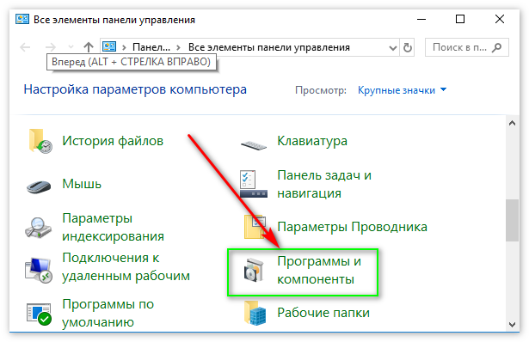Refresh the address bar view
Image resolution: width=529 pixels, height=342 pixels.
click(x=408, y=47)
